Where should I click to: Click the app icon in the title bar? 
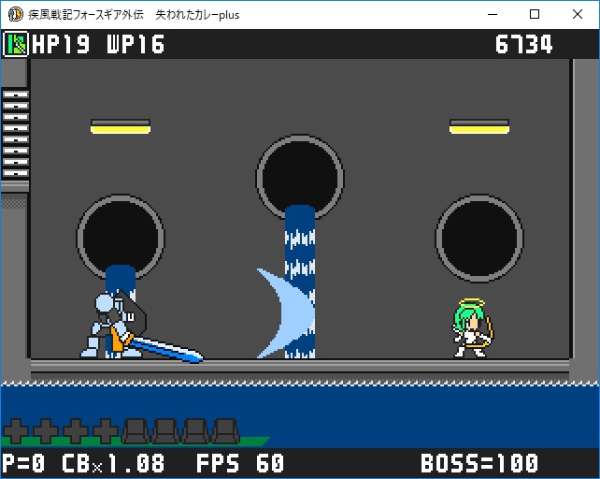coord(15,15)
